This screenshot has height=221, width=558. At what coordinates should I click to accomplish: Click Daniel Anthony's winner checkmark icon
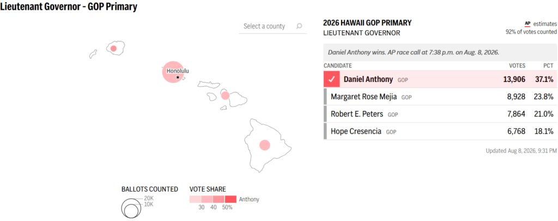331,79
